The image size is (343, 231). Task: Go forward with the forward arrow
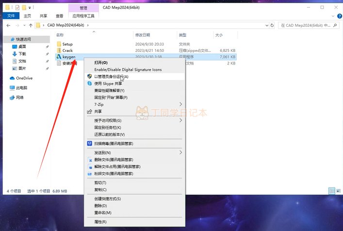17,25
